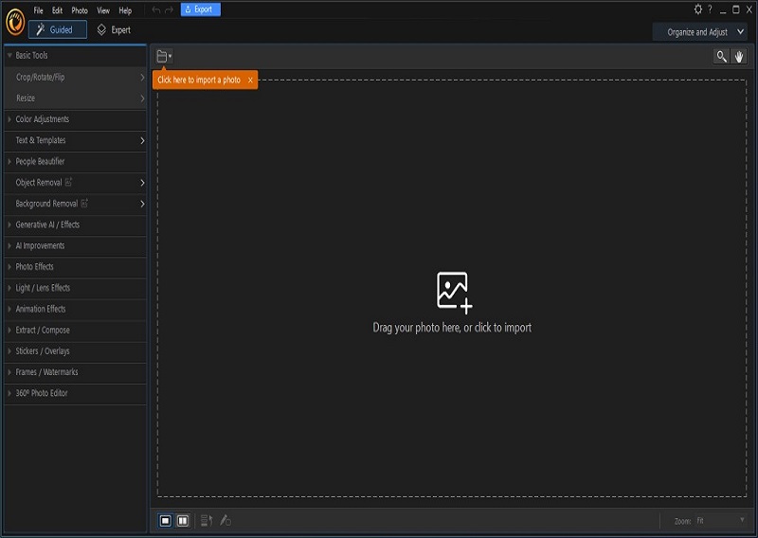
Task: Expand Stickers / Overlays section
Action: [76, 351]
